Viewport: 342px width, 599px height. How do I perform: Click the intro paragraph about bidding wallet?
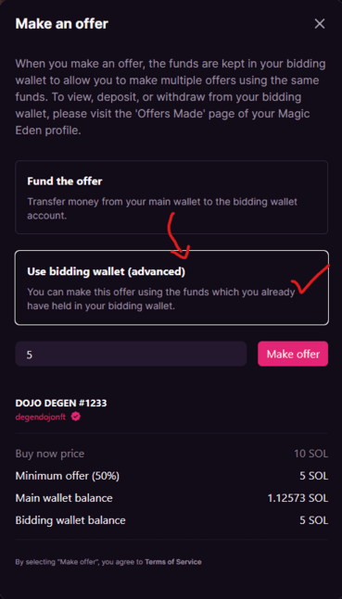click(171, 97)
